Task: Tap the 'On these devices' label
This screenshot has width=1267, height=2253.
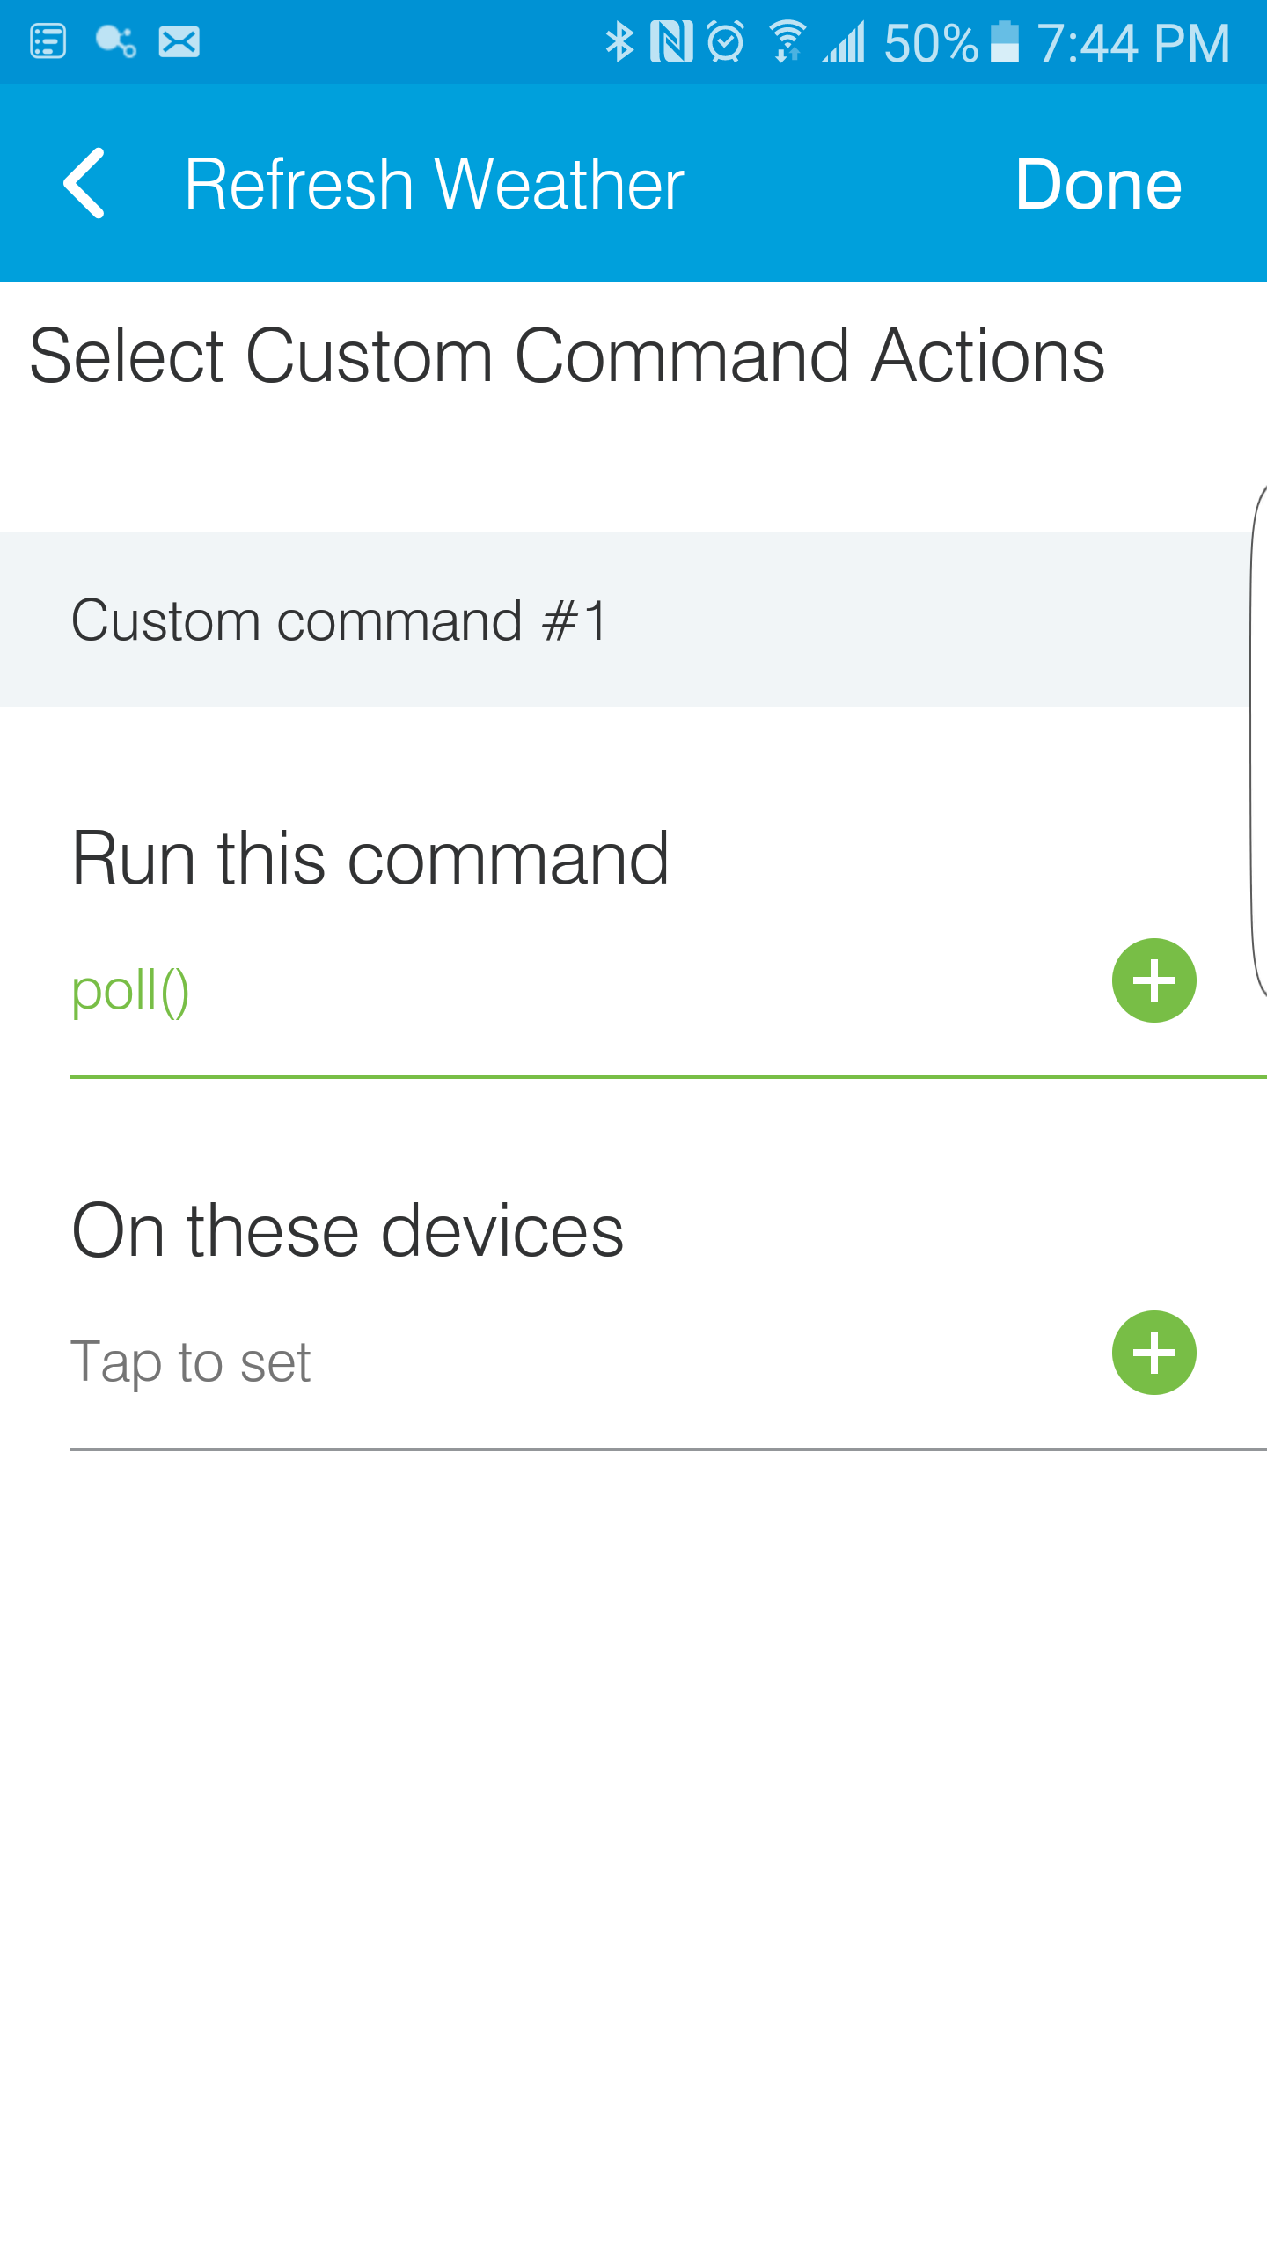Action: pos(348,1230)
